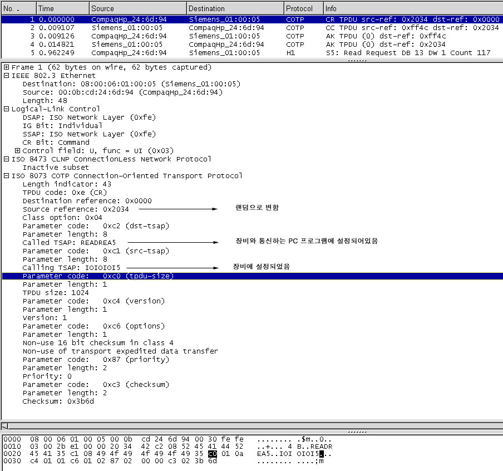Select packet 2, the CC TPDU row
503x471 pixels.
click(250, 27)
